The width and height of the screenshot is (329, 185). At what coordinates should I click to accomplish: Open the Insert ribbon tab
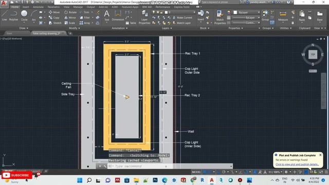[x=26, y=7]
